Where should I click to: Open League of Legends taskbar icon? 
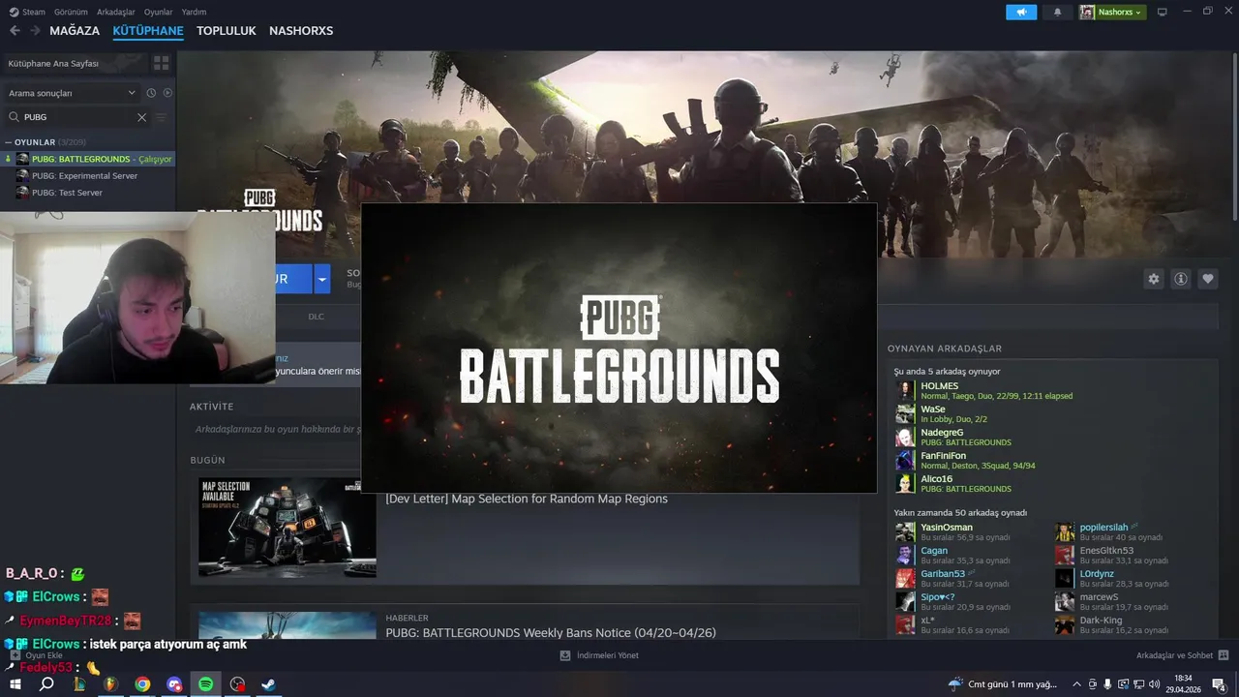coord(79,684)
